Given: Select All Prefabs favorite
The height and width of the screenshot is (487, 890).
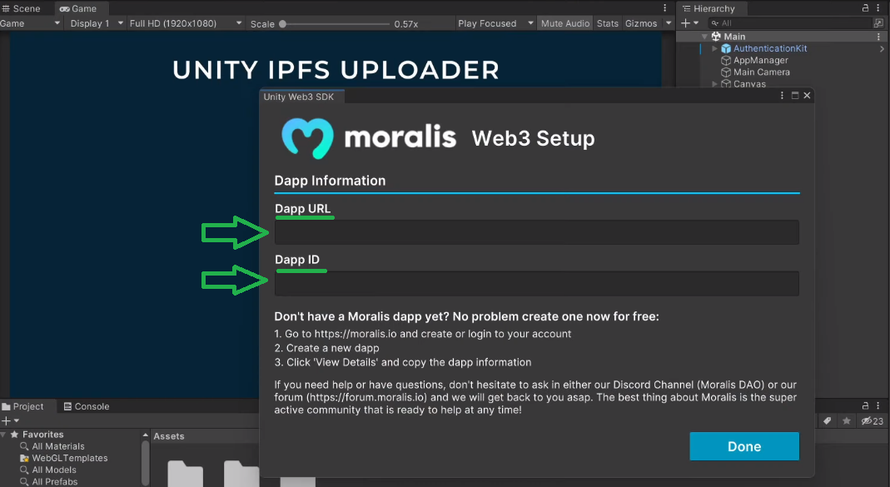Looking at the screenshot, I should click(54, 481).
